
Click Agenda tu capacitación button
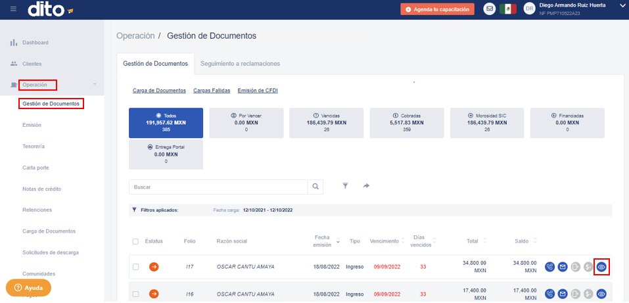[x=437, y=9]
